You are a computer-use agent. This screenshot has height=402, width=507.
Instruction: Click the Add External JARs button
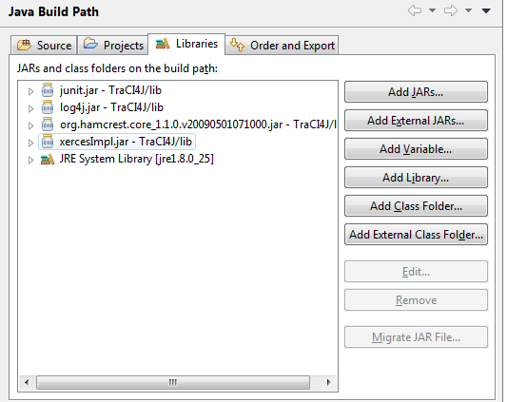(x=416, y=121)
